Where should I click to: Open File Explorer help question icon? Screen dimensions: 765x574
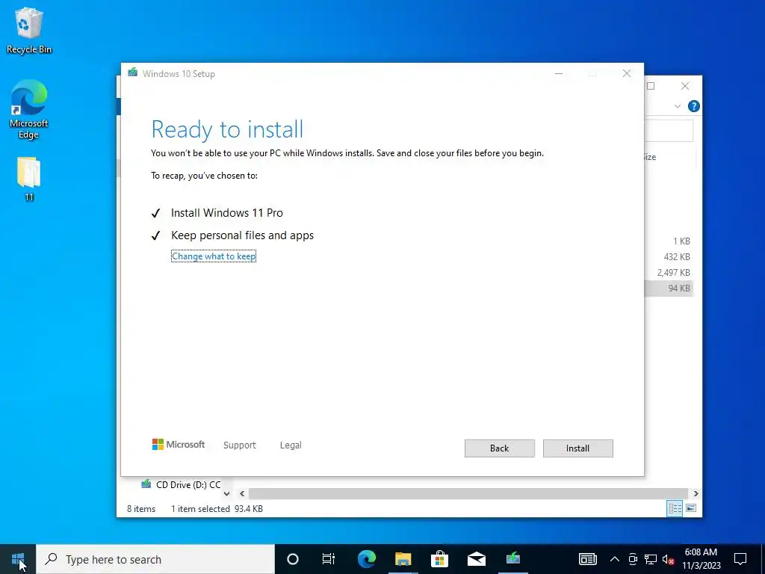693,106
